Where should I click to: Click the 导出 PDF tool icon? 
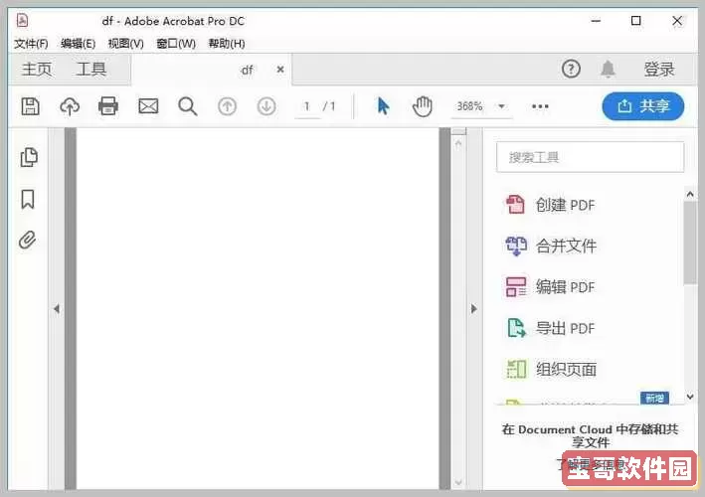pyautogui.click(x=516, y=328)
